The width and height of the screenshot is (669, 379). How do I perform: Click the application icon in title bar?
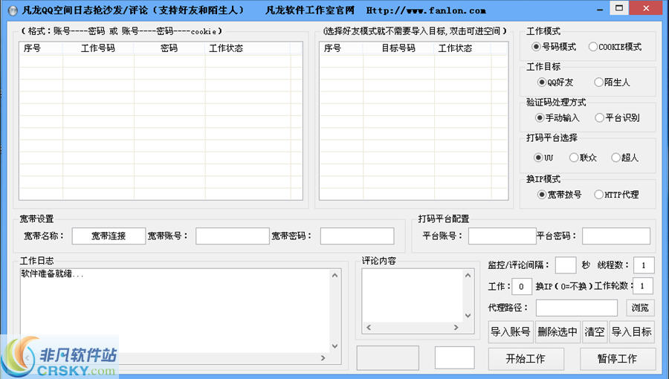click(x=13, y=10)
